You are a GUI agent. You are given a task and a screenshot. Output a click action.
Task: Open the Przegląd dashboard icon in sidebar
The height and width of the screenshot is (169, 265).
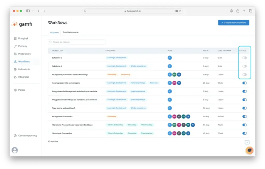[x=15, y=39]
